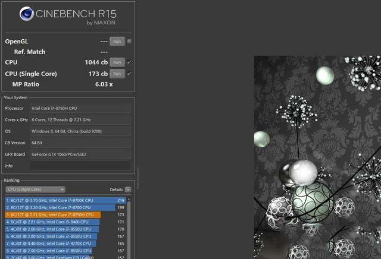The height and width of the screenshot is (259, 381).
Task: Select the i7-4770K ranking entry
Action: (65, 243)
